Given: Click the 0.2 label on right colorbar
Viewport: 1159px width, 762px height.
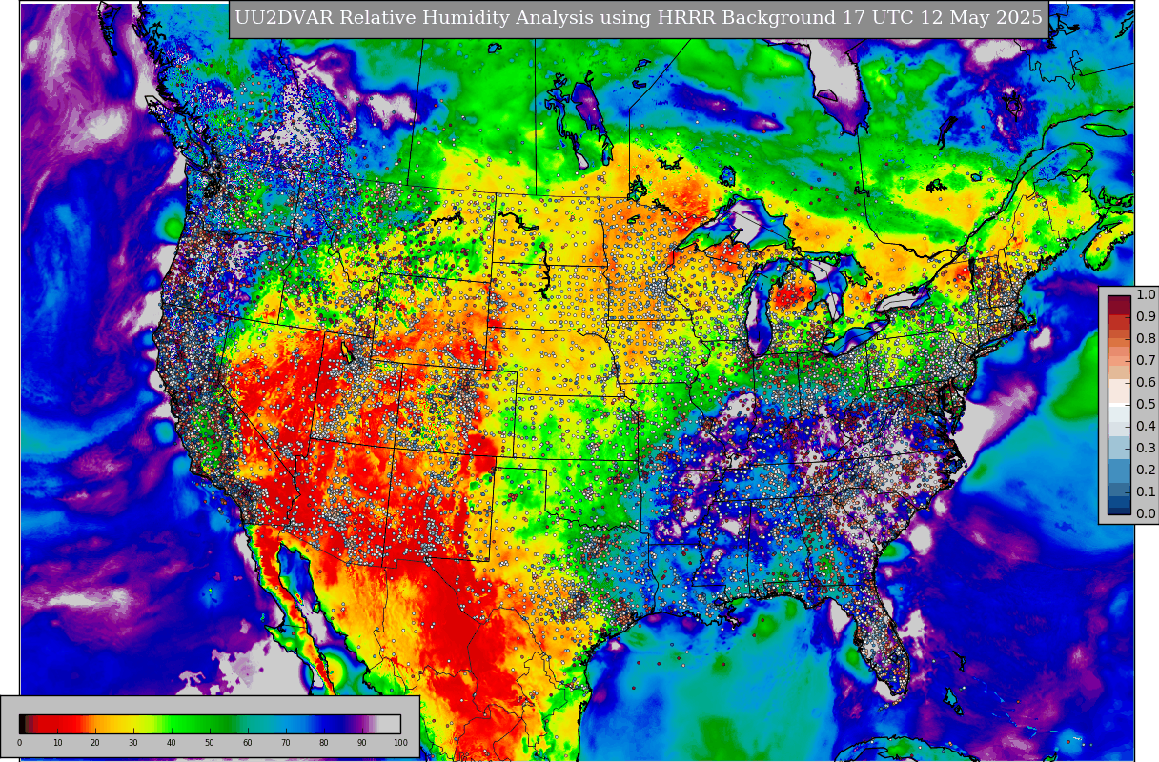Looking at the screenshot, I should (x=1146, y=471).
